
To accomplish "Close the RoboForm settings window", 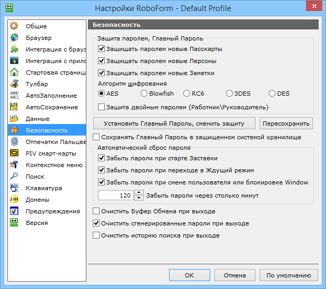I will tap(314, 6).
